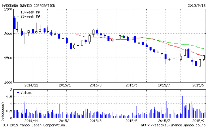Click the 2015/3 label under the volume chart
Image resolution: width=212 pixels, height=129 pixels.
(x=95, y=121)
